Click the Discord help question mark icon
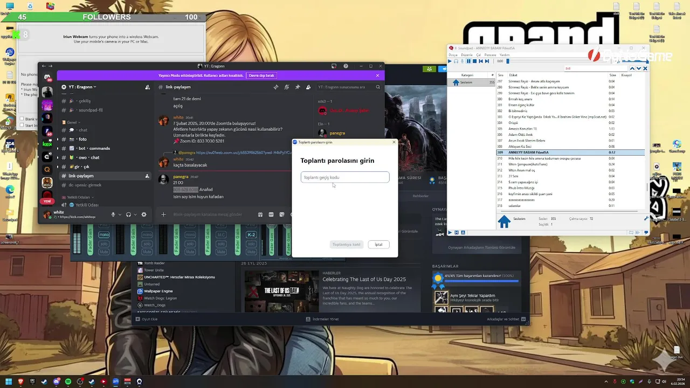690x388 pixels. (346, 66)
